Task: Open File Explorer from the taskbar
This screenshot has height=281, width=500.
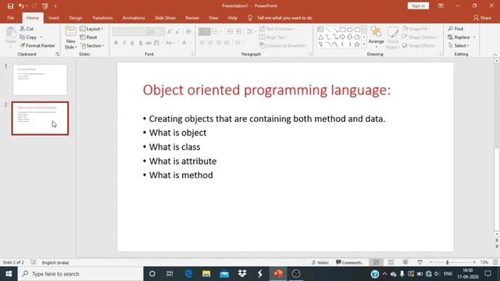Action: [206, 274]
